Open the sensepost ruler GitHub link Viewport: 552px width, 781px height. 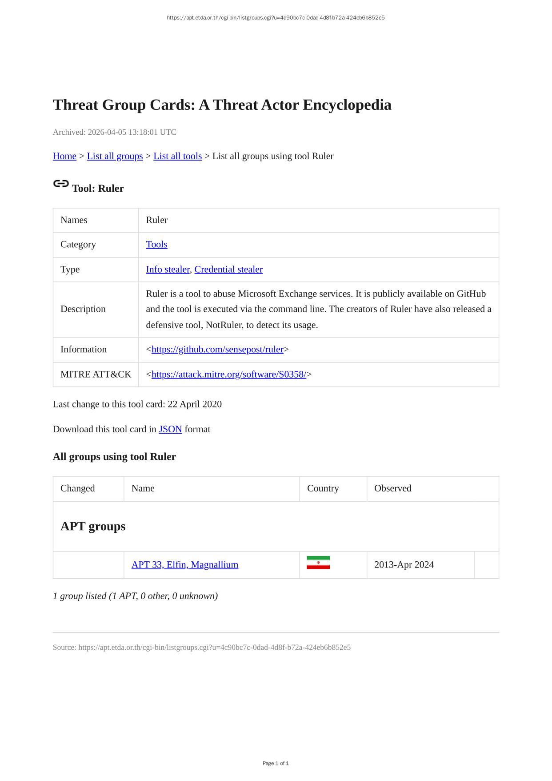point(217,350)
